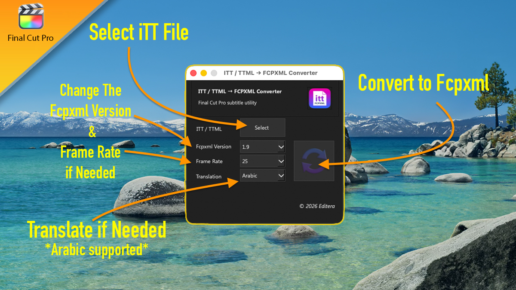Click the © 2026 Editera credit text

point(318,206)
